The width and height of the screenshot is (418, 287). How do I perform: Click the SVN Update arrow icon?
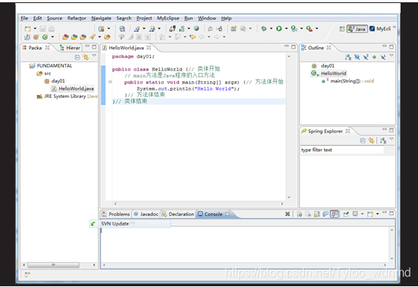93,223
